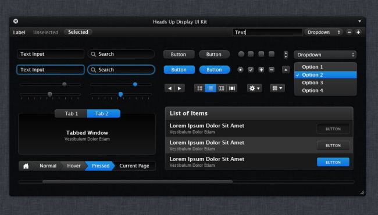Click the blue minus square button
Screen dimensions: 378x215
pos(272,70)
